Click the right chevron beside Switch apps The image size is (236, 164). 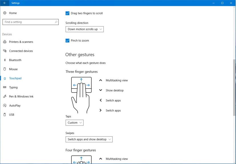[x=100, y=110]
